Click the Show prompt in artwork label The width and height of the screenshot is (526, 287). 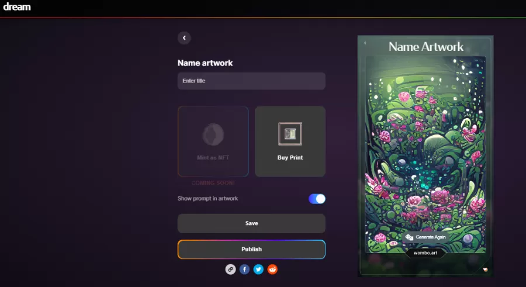(x=207, y=199)
